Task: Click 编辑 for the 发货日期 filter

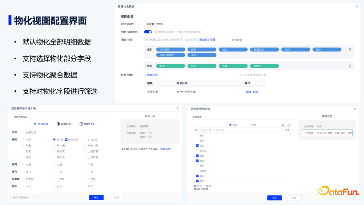Action: click(x=248, y=92)
